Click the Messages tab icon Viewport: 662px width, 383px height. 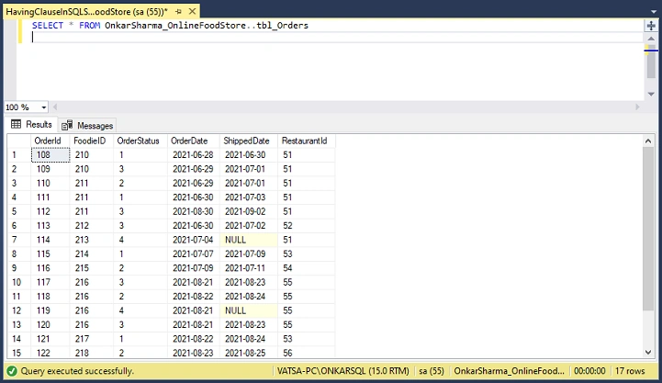67,126
